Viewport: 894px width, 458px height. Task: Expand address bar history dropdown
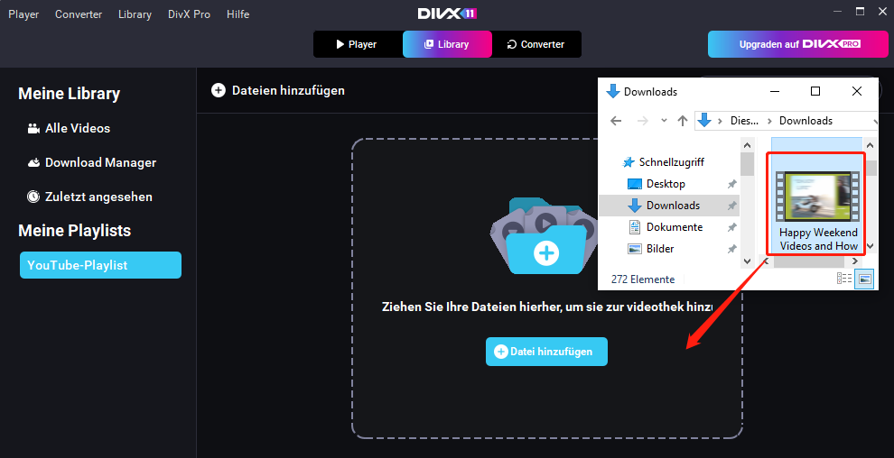tap(875, 121)
